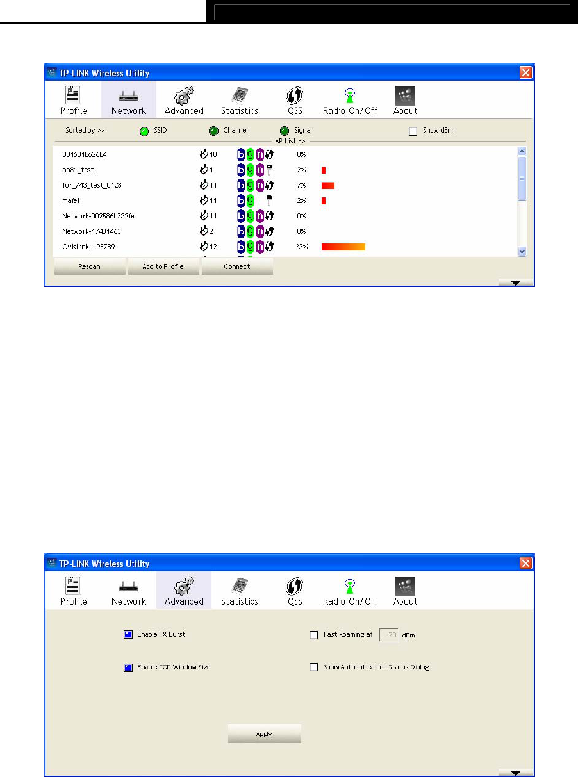Viewport: 578px width, 777px height.
Task: Open Profile tab in upper utility window
Action: [73, 101]
